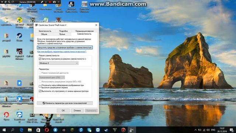The image size is (236, 133).
Task: Switch to the Ярлык tab
Action: click(x=62, y=34)
